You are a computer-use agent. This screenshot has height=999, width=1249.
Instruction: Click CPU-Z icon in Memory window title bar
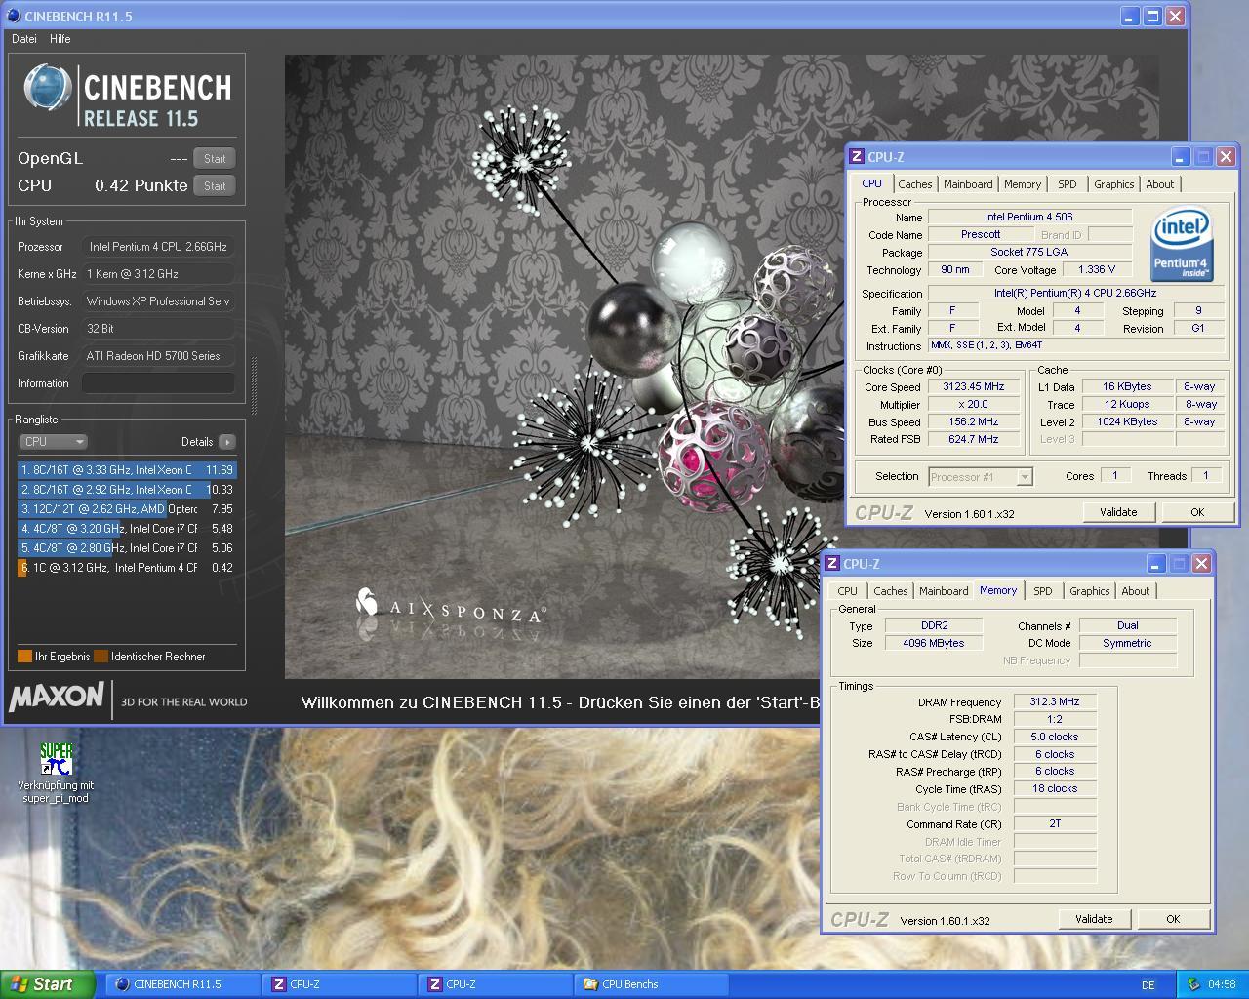coord(832,564)
